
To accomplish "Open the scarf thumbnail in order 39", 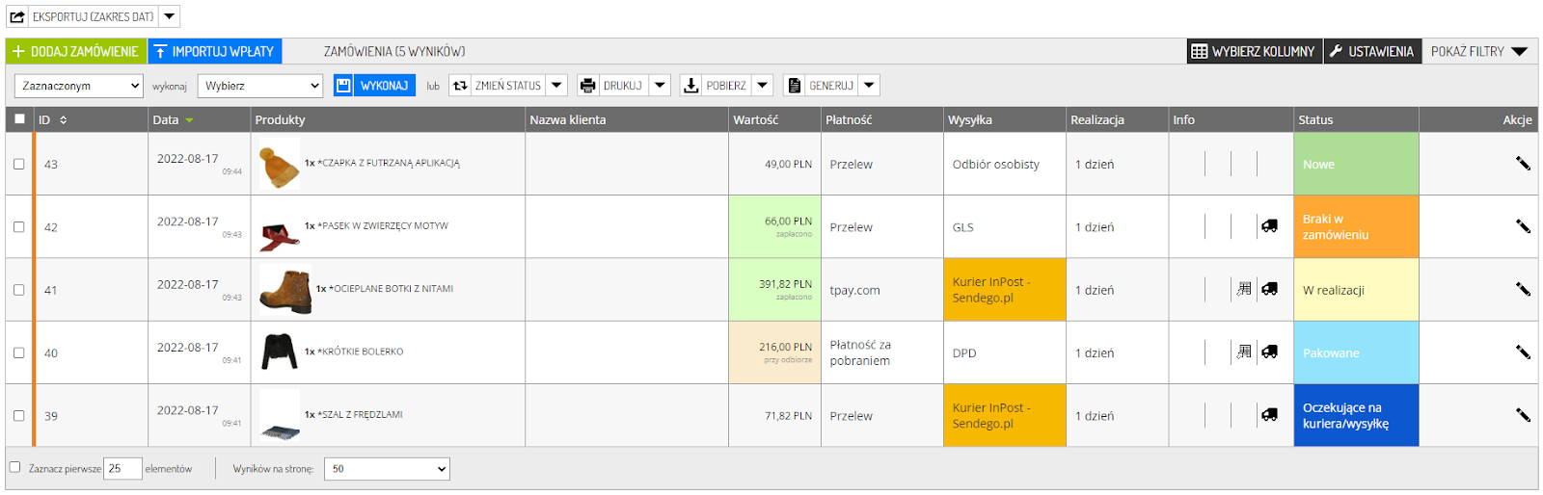I will click(280, 416).
